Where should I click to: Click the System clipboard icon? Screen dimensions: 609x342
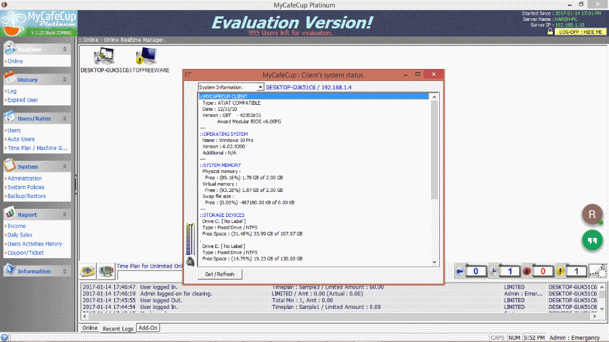[9, 165]
